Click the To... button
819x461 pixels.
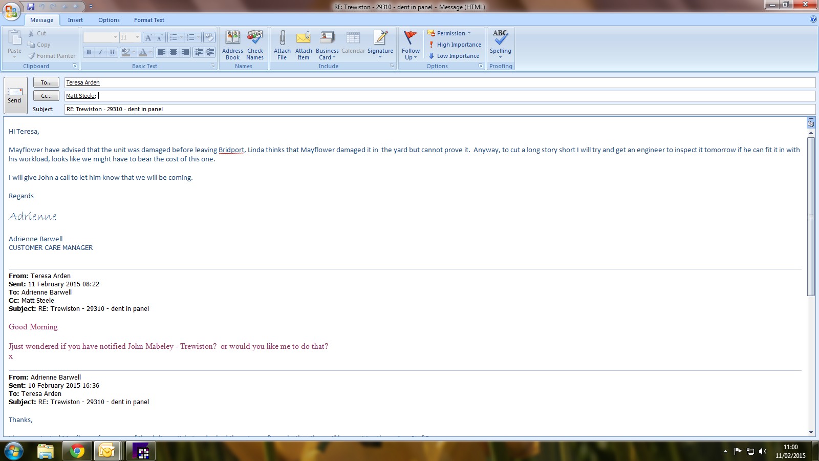coord(46,82)
